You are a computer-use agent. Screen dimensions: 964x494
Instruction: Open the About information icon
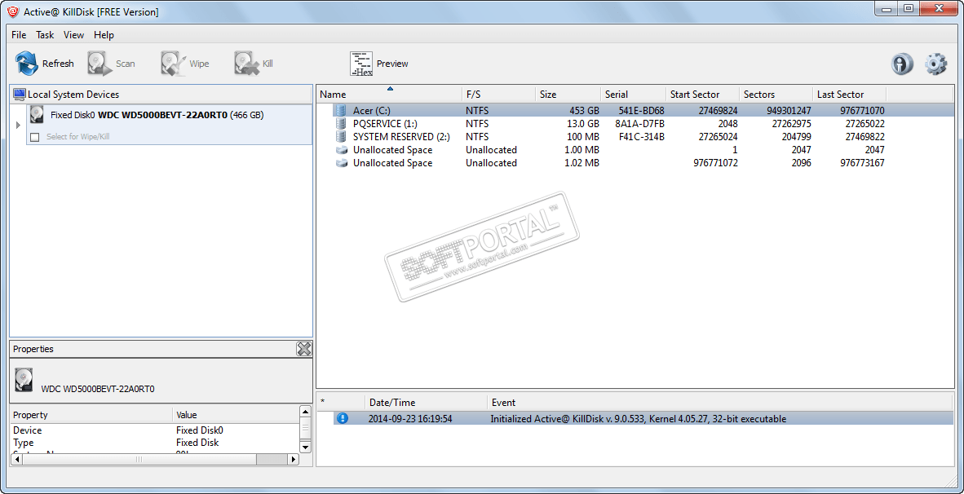[x=902, y=64]
